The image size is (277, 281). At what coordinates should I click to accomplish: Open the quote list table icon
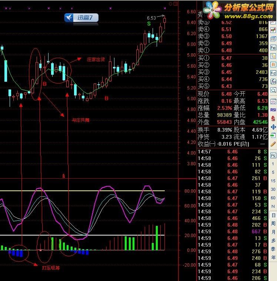pyautogui.click(x=273, y=39)
